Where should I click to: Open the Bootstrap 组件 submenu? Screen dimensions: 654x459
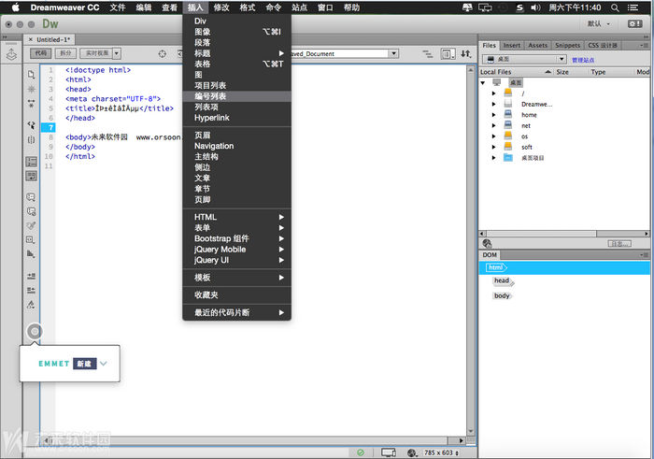click(237, 238)
